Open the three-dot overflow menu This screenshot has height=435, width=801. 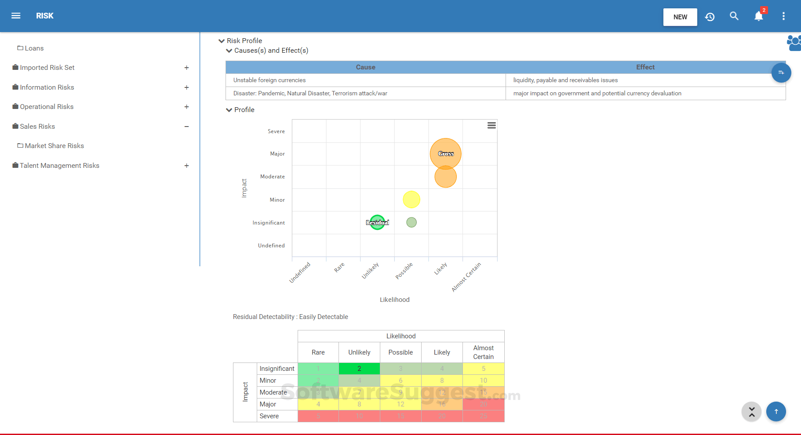tap(783, 16)
